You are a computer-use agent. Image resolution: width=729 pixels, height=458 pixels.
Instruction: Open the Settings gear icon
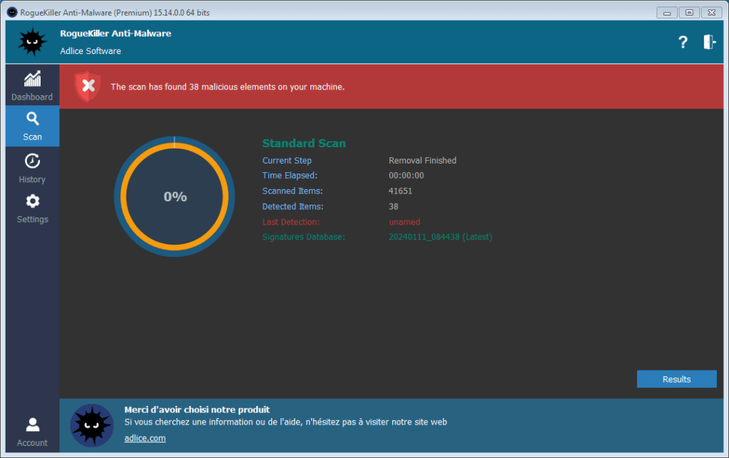32,201
